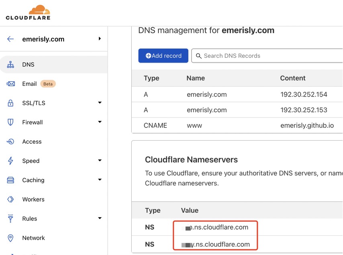This screenshot has height=255, width=343.
Task: Click the www CNAME record row
Action: pyautogui.click(x=237, y=125)
